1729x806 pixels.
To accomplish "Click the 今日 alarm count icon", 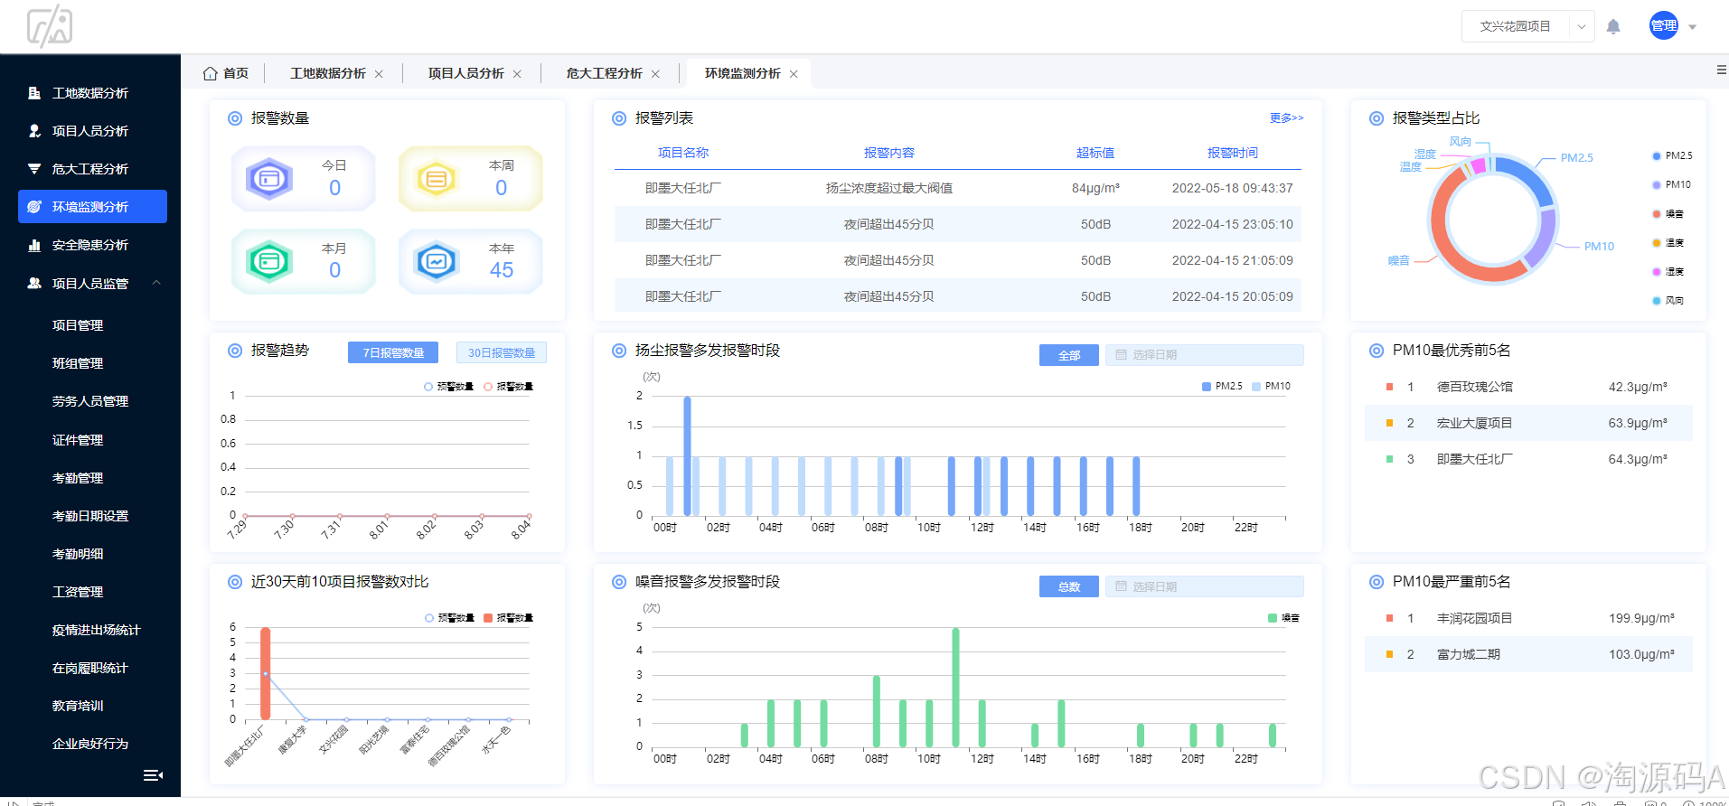I will point(269,179).
